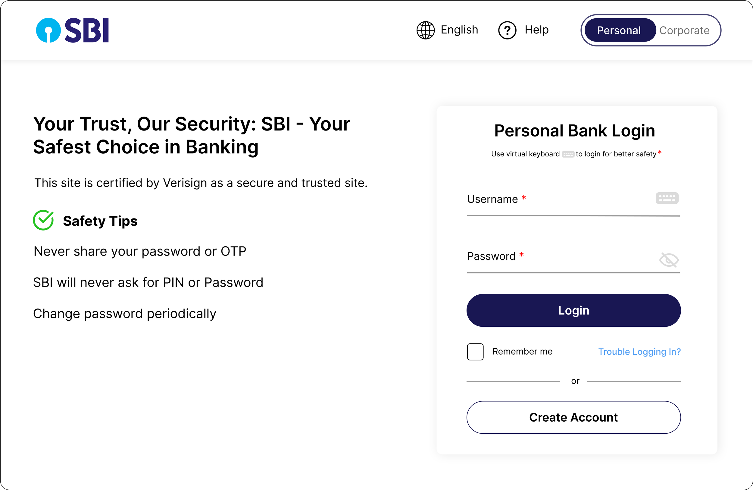Open the English language selector

tap(459, 30)
